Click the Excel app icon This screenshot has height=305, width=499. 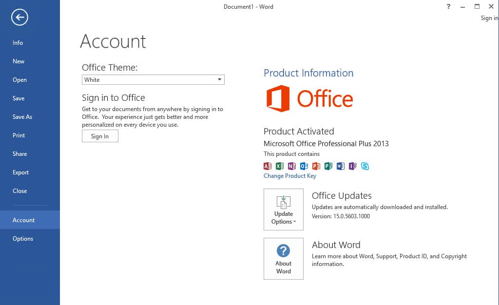(279, 166)
